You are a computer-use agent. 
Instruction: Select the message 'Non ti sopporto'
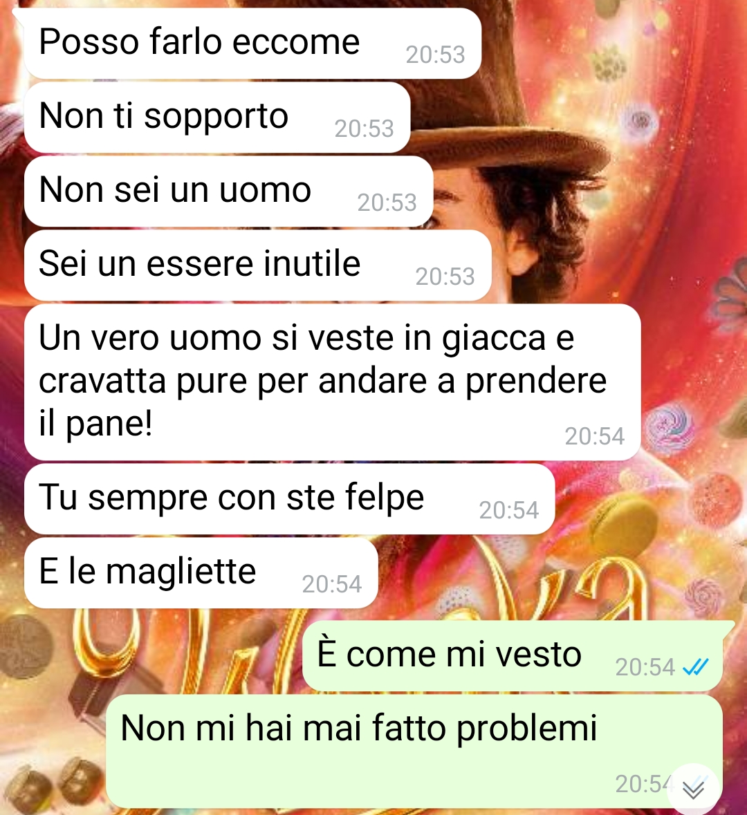[x=217, y=118]
